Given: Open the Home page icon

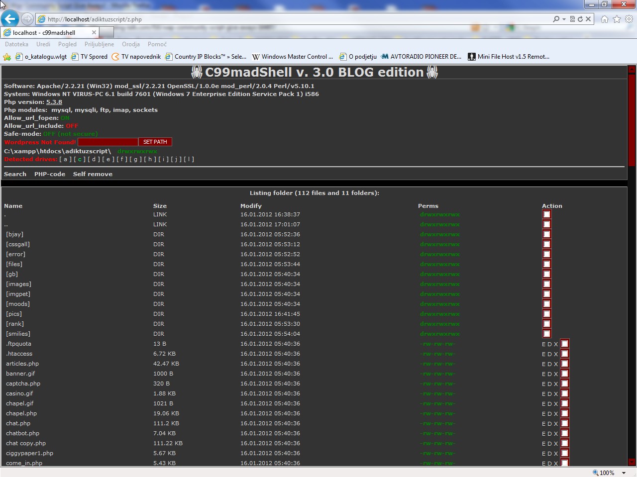Looking at the screenshot, I should click(x=604, y=19).
